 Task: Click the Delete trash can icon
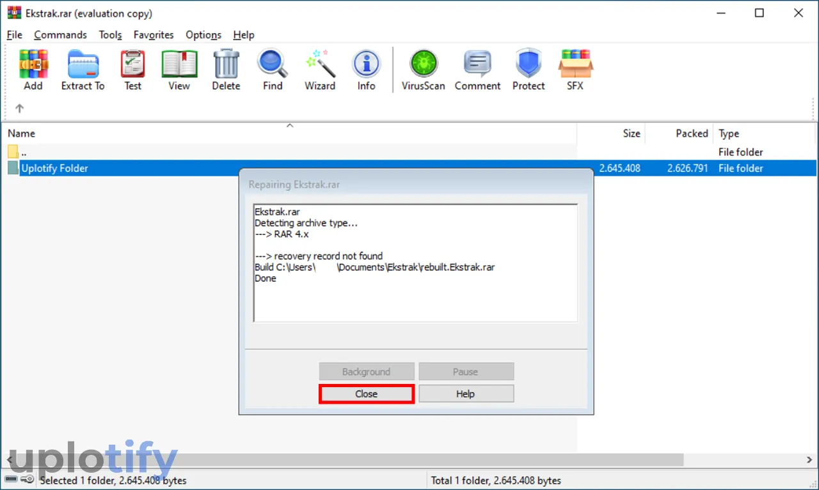[226, 64]
